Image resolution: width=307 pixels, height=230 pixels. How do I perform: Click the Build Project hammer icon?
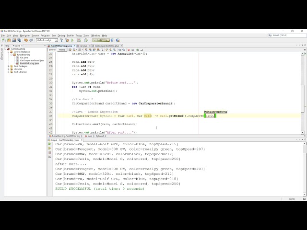[x=61, y=40]
